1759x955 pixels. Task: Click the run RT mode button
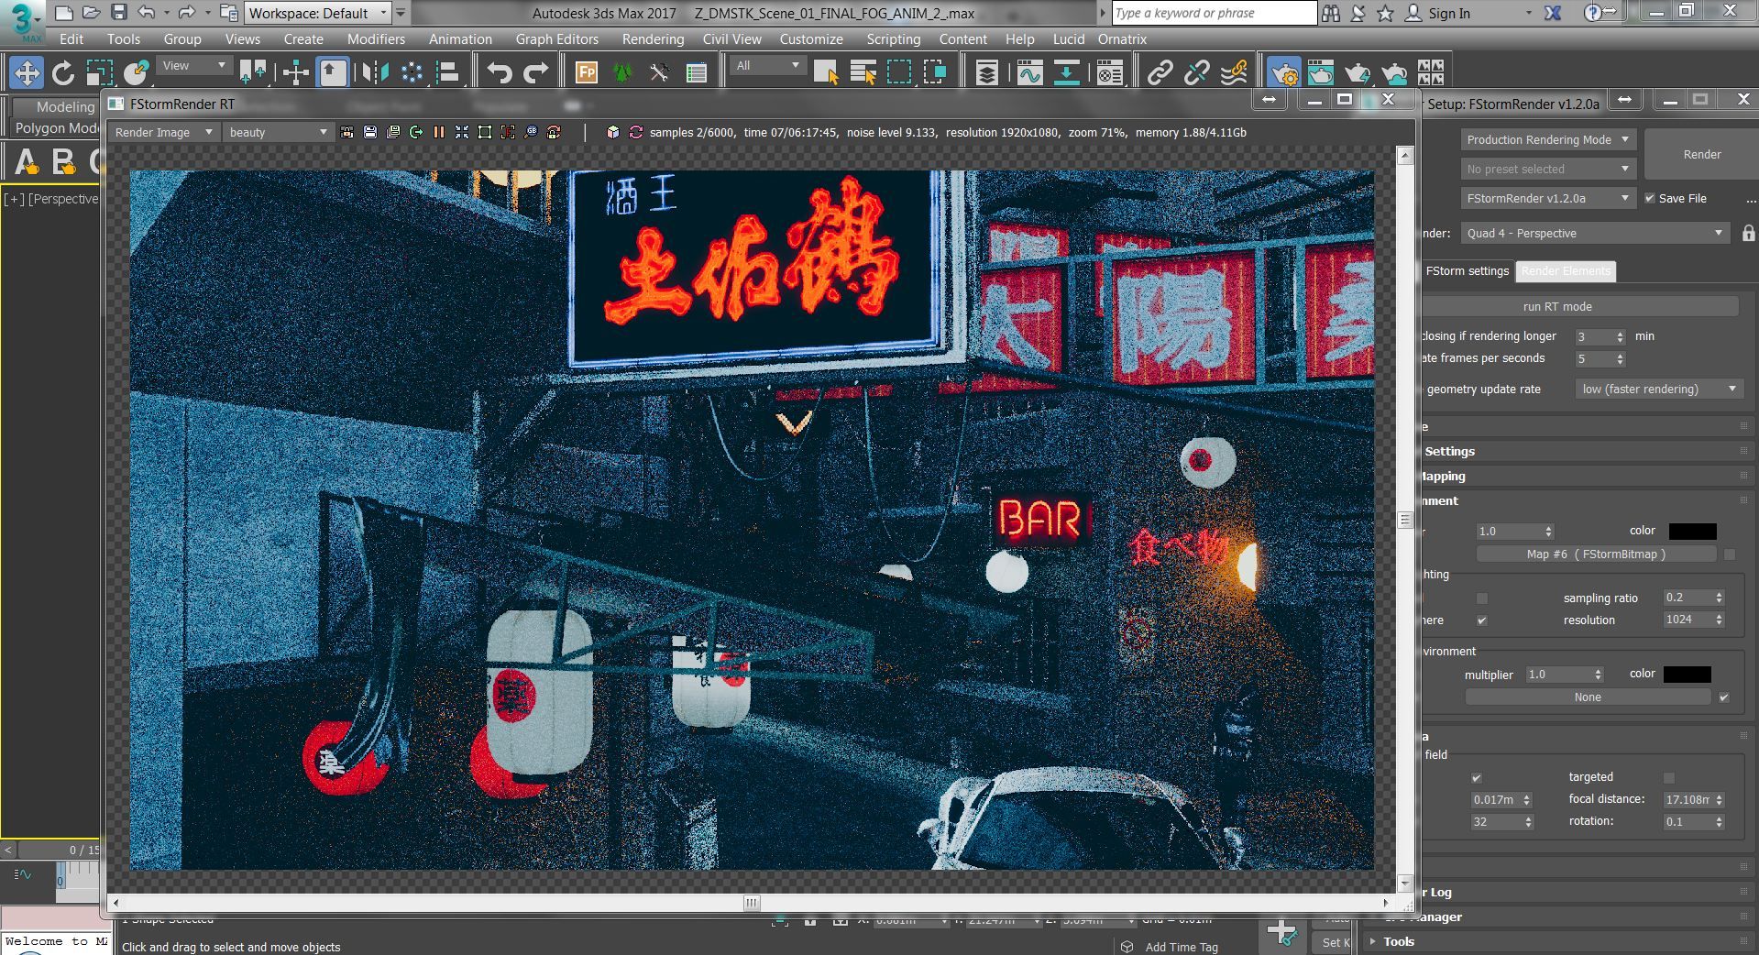tap(1557, 306)
